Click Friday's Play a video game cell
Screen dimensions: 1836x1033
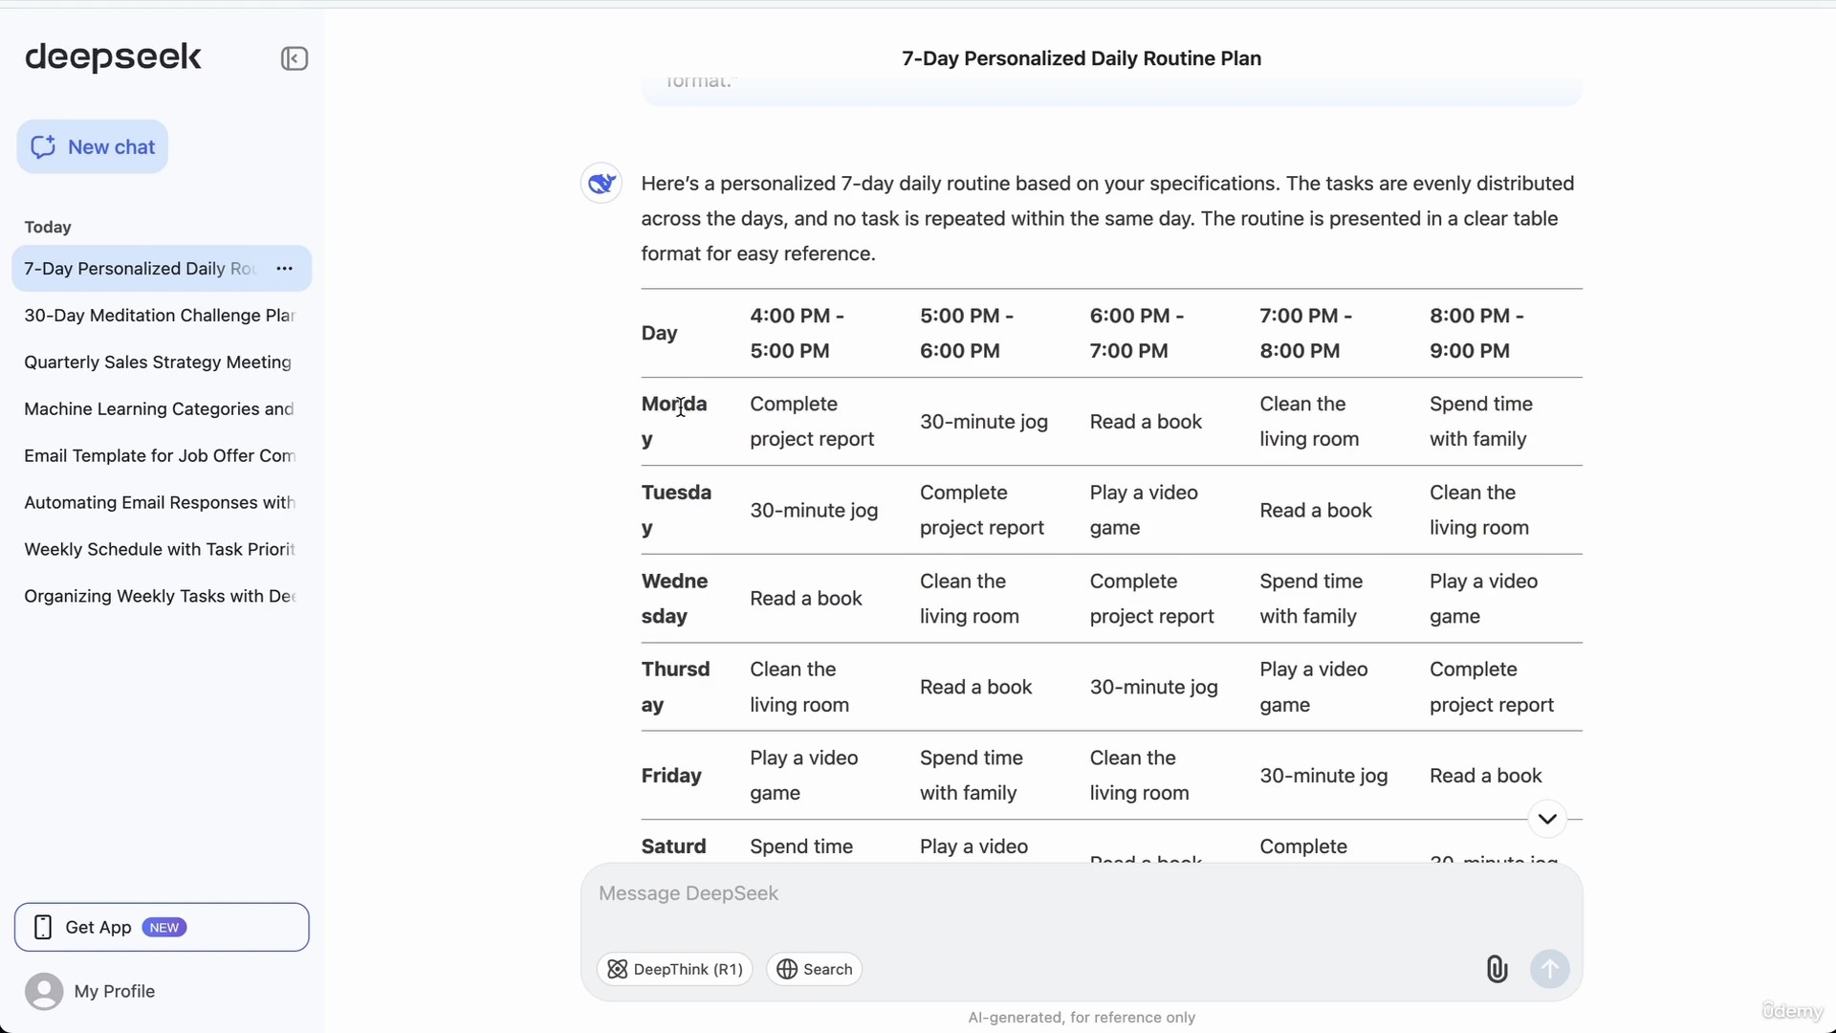pyautogui.click(x=804, y=776)
